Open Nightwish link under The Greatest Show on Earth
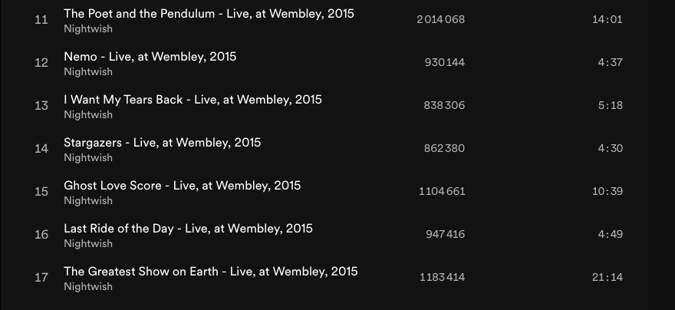This screenshot has height=310, width=675. point(88,287)
